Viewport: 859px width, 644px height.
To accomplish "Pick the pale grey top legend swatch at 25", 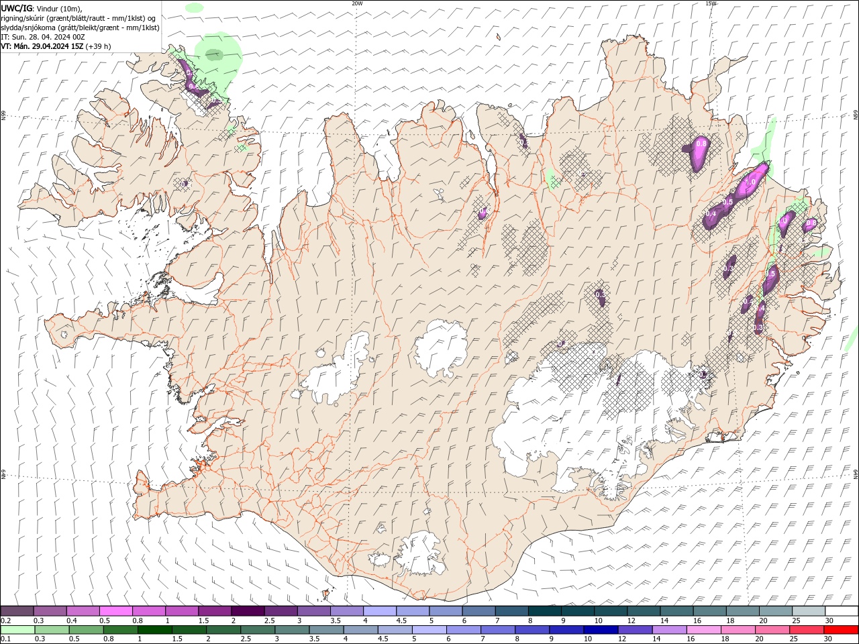I will tap(809, 611).
